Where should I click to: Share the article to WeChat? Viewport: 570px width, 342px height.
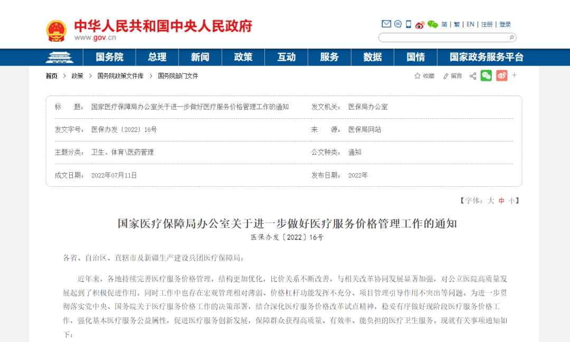(486, 75)
